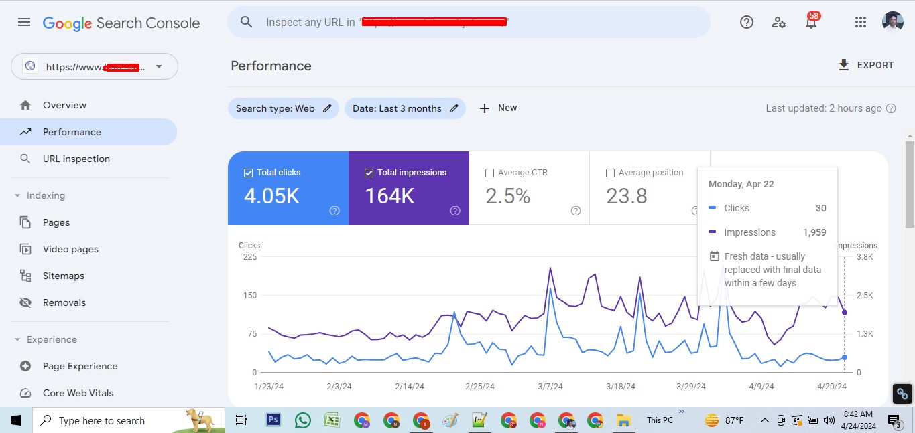Viewport: 915px width, 433px height.
Task: Open the property selector dropdown
Action: (159, 66)
